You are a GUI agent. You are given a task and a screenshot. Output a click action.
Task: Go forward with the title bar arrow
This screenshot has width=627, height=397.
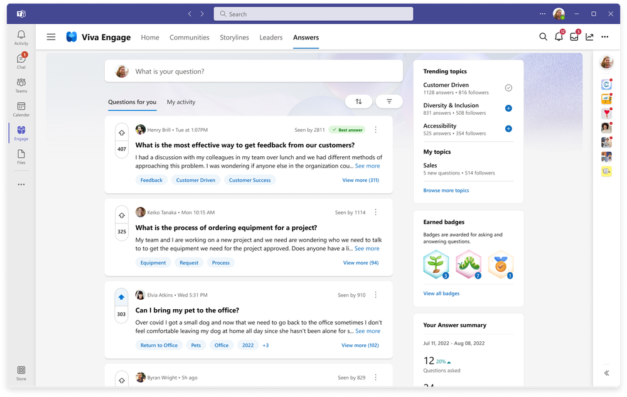tap(202, 14)
